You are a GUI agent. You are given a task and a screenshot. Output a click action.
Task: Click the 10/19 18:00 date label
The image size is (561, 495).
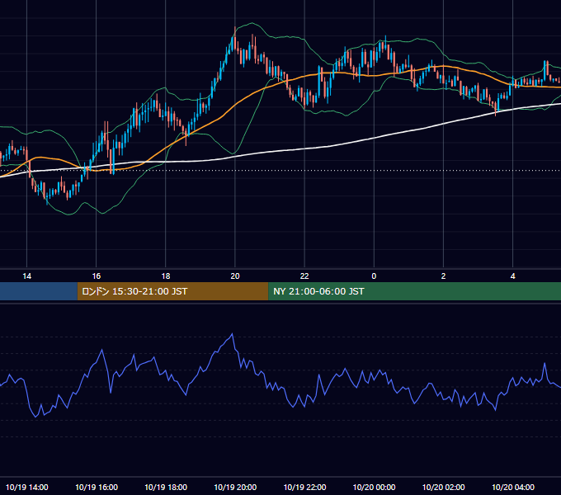pos(166,487)
